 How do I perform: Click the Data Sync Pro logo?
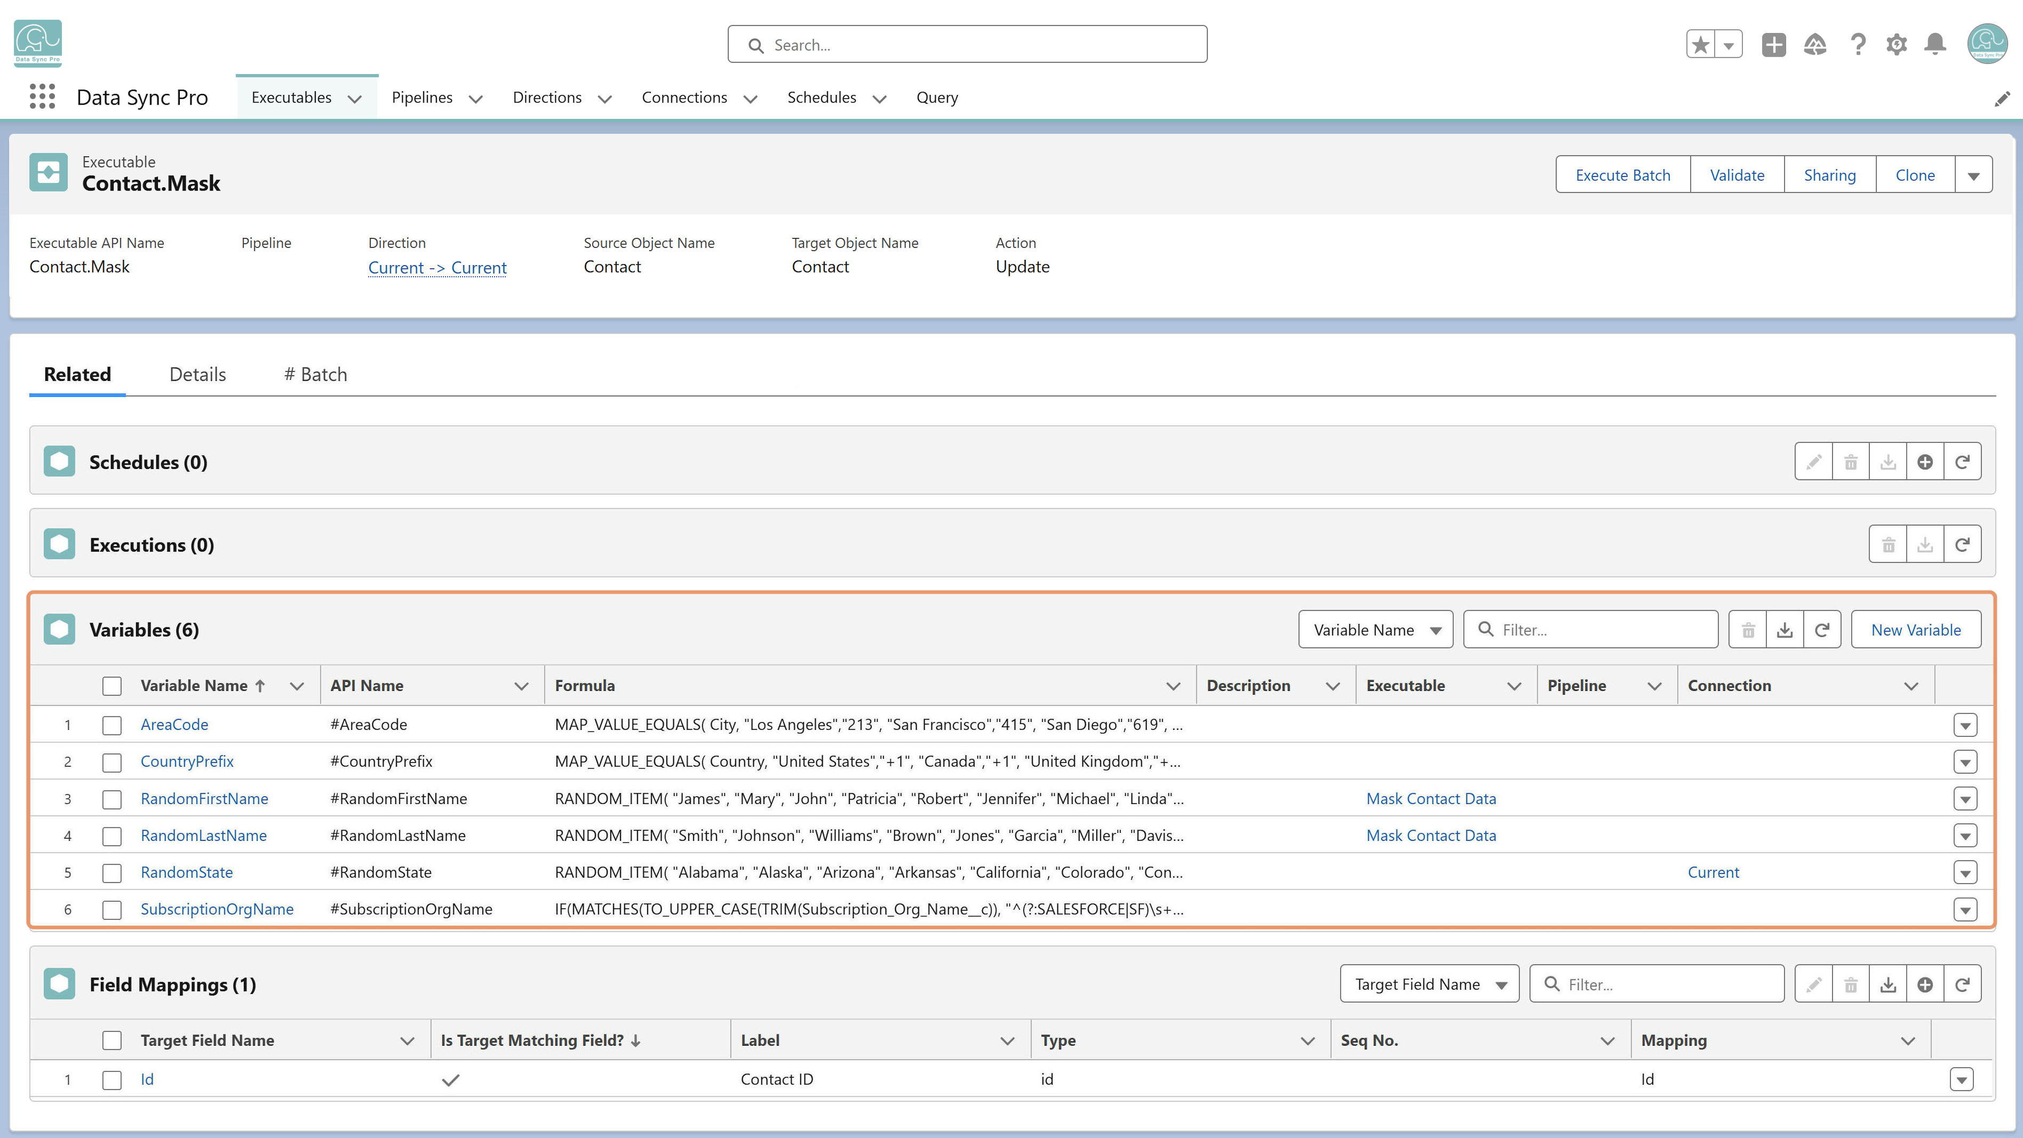(38, 43)
